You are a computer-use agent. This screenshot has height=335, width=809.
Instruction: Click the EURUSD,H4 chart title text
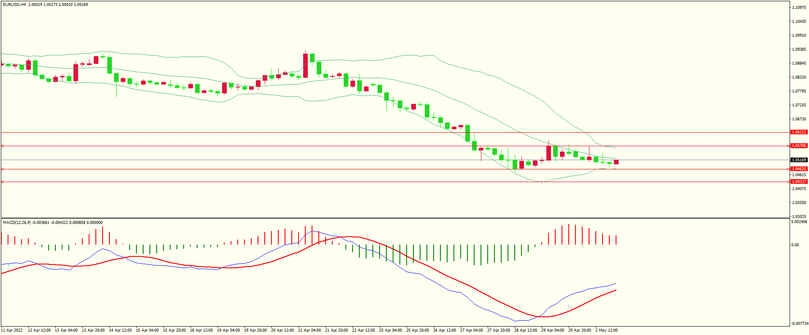click(14, 5)
